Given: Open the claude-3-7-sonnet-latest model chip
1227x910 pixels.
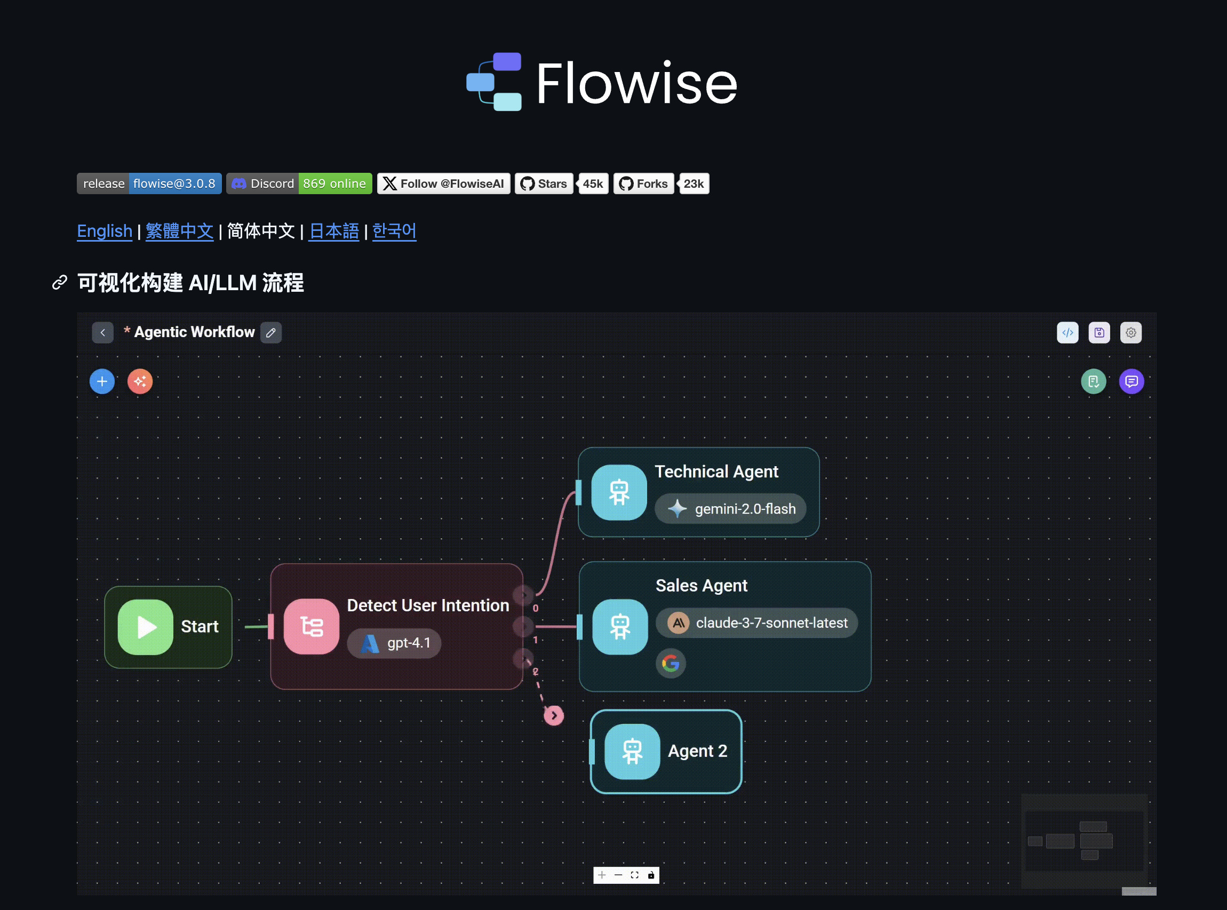Looking at the screenshot, I should [x=756, y=623].
